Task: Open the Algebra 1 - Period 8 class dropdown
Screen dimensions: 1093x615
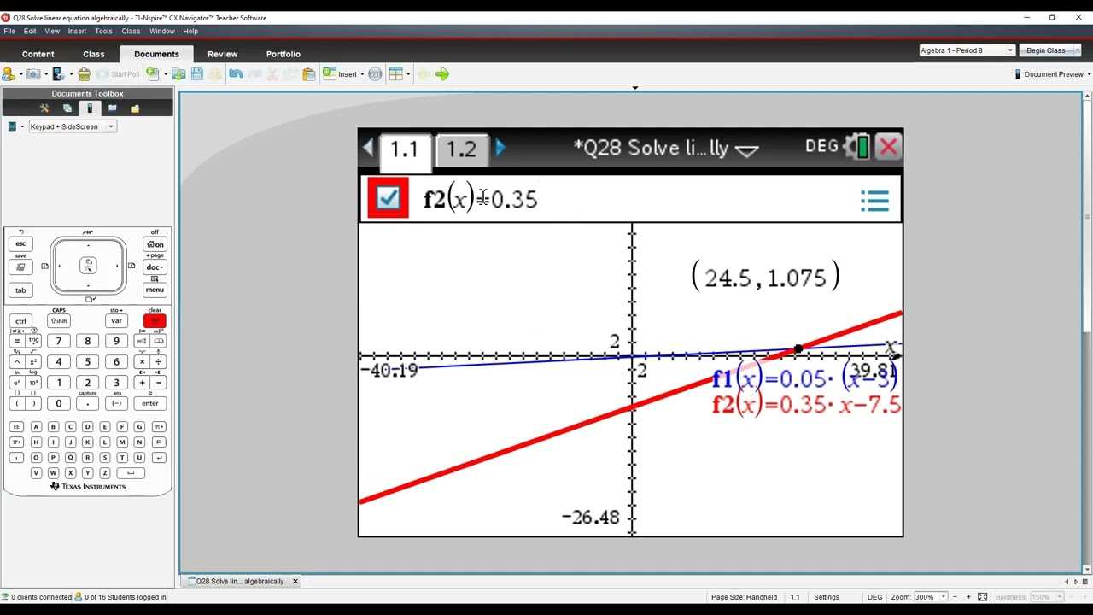Action: (967, 50)
